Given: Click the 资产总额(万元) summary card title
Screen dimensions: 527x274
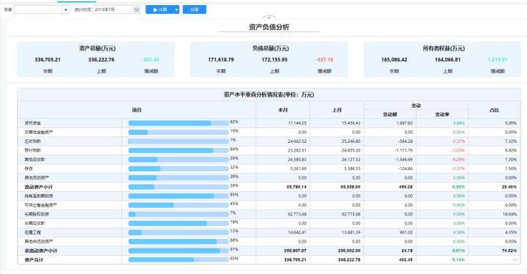Looking at the screenshot, I should (x=97, y=48).
